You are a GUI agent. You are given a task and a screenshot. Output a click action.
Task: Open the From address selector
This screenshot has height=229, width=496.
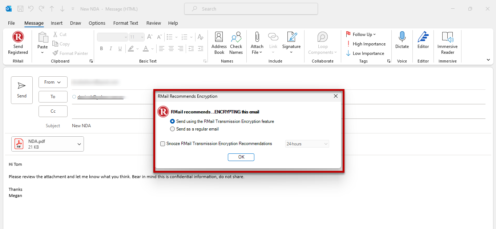(53, 82)
